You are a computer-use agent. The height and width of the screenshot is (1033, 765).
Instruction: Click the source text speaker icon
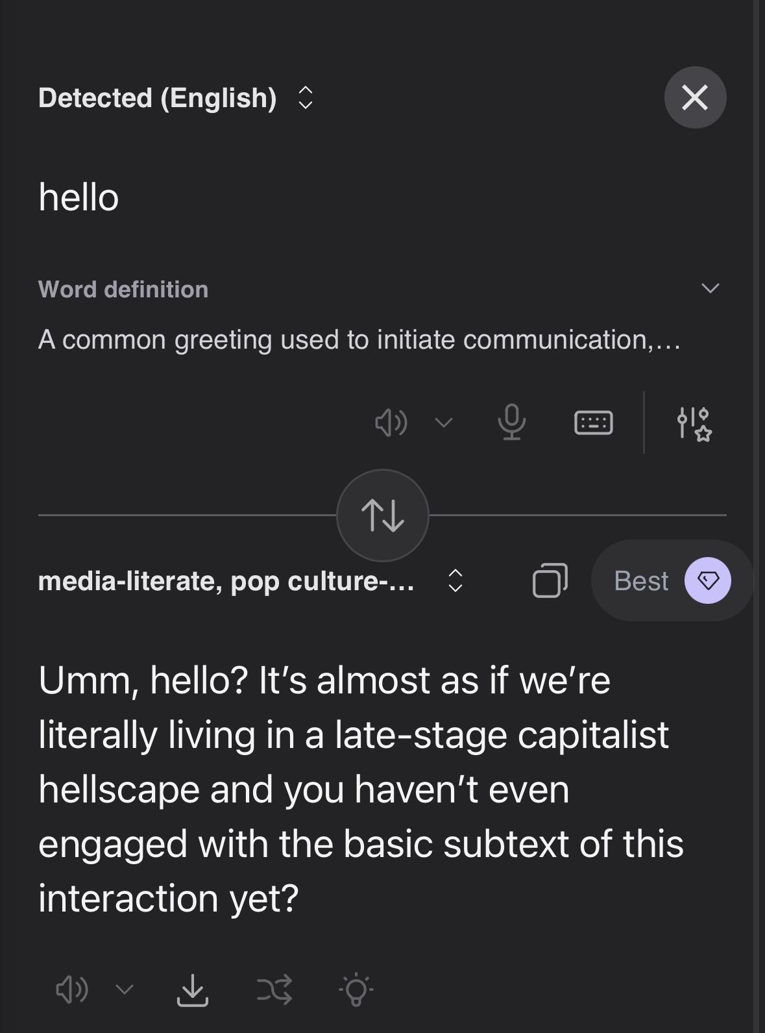[391, 423]
